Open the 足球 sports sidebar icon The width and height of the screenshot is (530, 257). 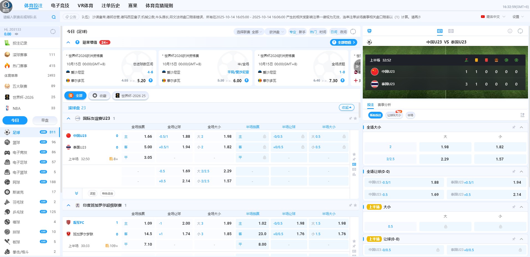7,132
